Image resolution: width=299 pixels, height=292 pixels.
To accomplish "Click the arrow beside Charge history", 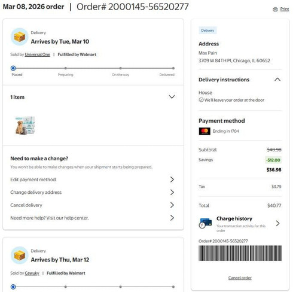I will point(277,223).
